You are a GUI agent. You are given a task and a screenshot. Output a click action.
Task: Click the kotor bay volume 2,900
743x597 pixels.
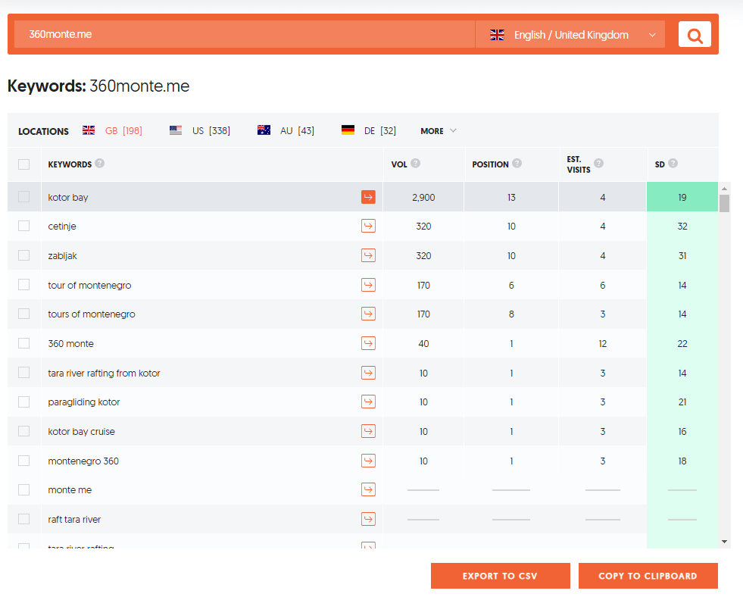[423, 197]
